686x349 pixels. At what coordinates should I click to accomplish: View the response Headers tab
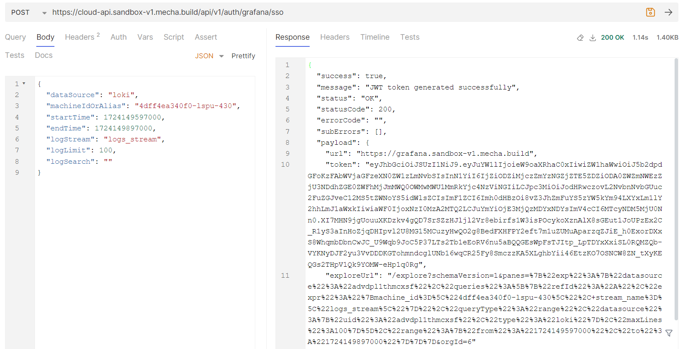coord(335,37)
